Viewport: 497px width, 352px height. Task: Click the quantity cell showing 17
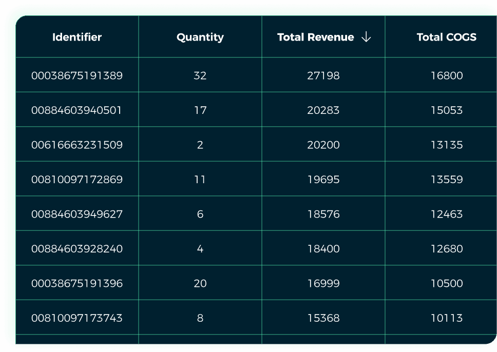(200, 109)
